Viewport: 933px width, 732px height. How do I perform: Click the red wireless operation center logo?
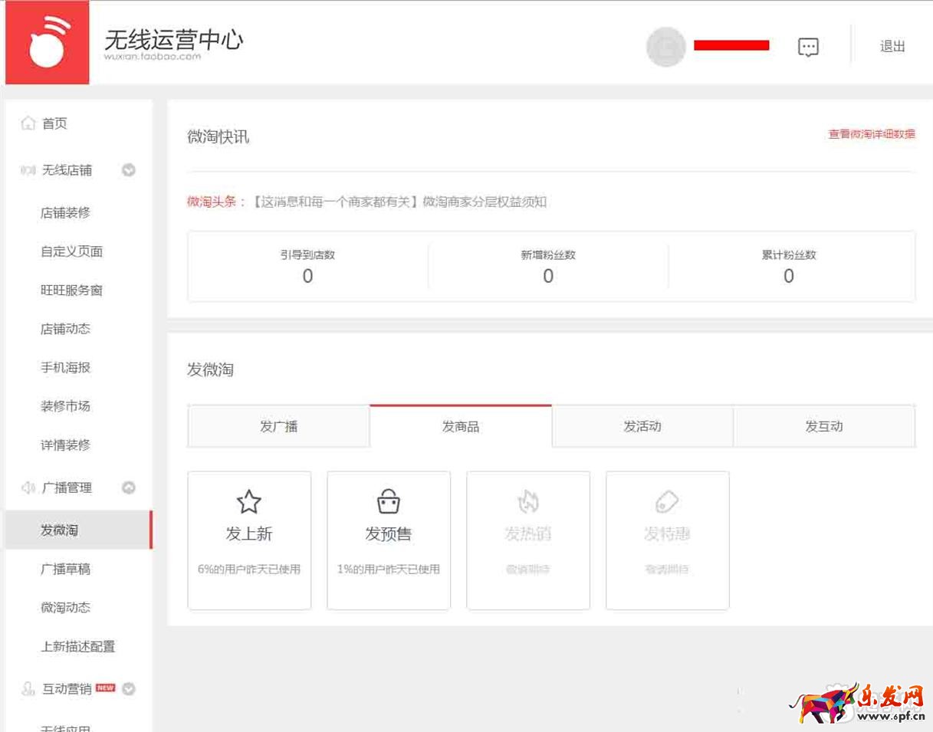coord(48,43)
